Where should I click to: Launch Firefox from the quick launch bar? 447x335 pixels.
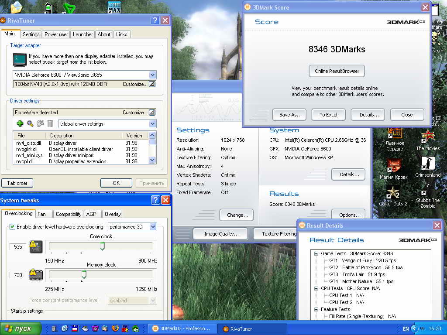(115, 328)
